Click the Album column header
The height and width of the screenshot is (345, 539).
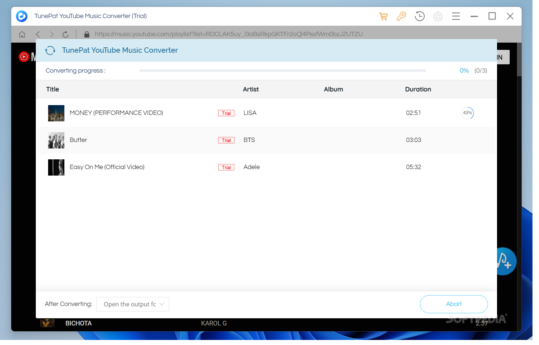pyautogui.click(x=333, y=89)
